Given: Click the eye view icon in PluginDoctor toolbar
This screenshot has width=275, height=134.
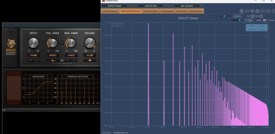Looking at the screenshot, I should [252, 11].
